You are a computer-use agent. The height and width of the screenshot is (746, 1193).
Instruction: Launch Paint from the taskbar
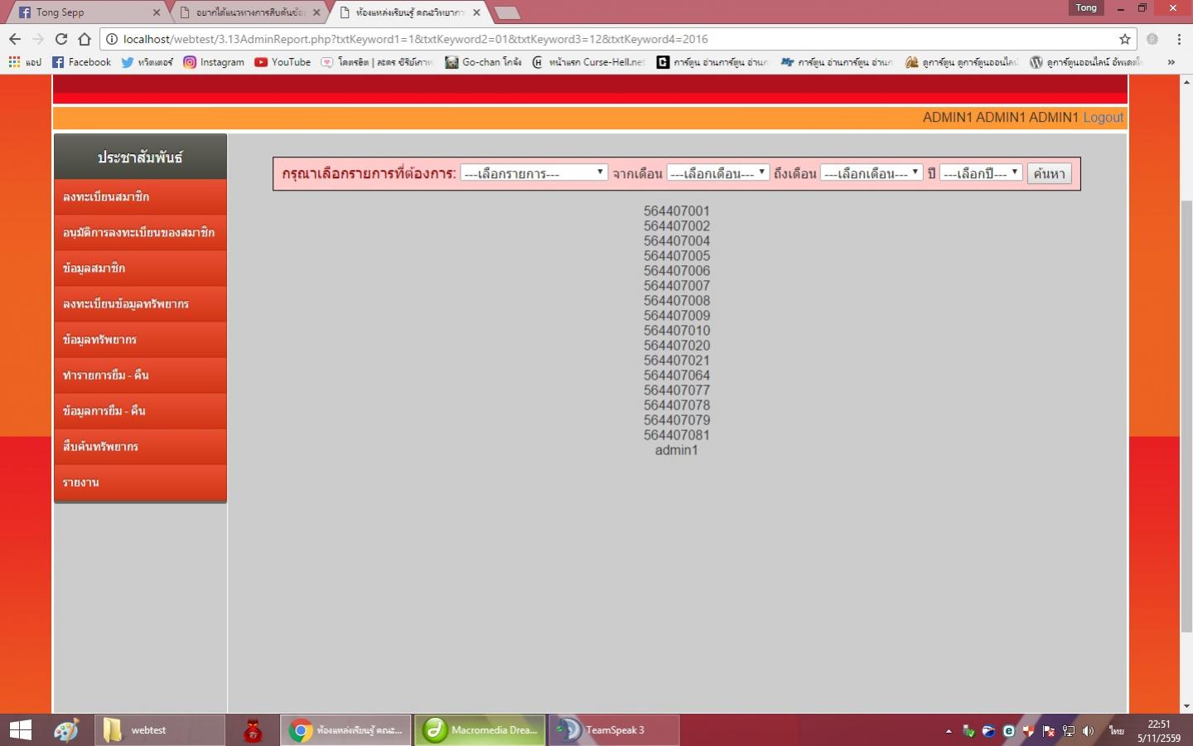tap(66, 730)
